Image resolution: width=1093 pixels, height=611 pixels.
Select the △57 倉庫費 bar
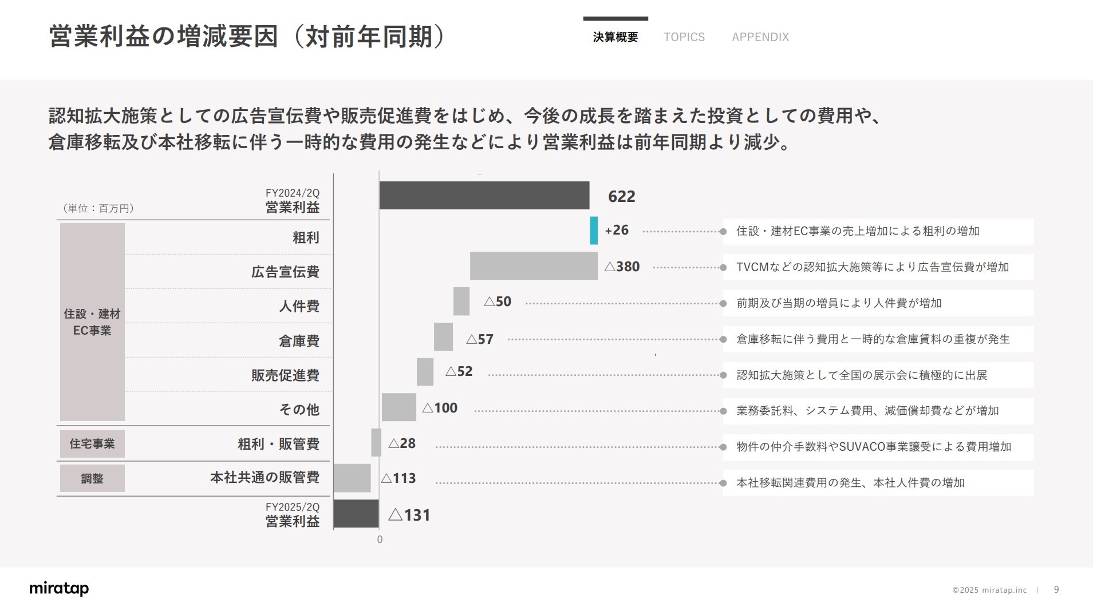pyautogui.click(x=444, y=338)
